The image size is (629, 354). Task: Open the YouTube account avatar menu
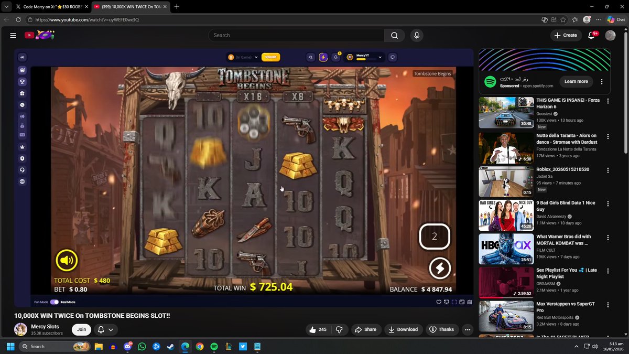tap(610, 35)
